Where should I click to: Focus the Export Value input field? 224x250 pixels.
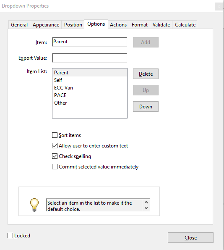89,58
